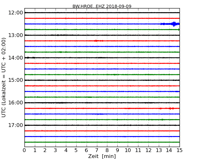Click the UTC Lokalzeit vertical axis label
This screenshot has width=204, height=163.
[x=4, y=77]
